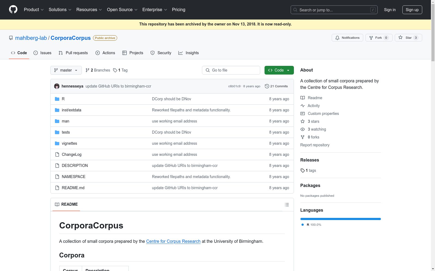
Task: Switch to the Pull requests tab
Action: pyautogui.click(x=73, y=53)
